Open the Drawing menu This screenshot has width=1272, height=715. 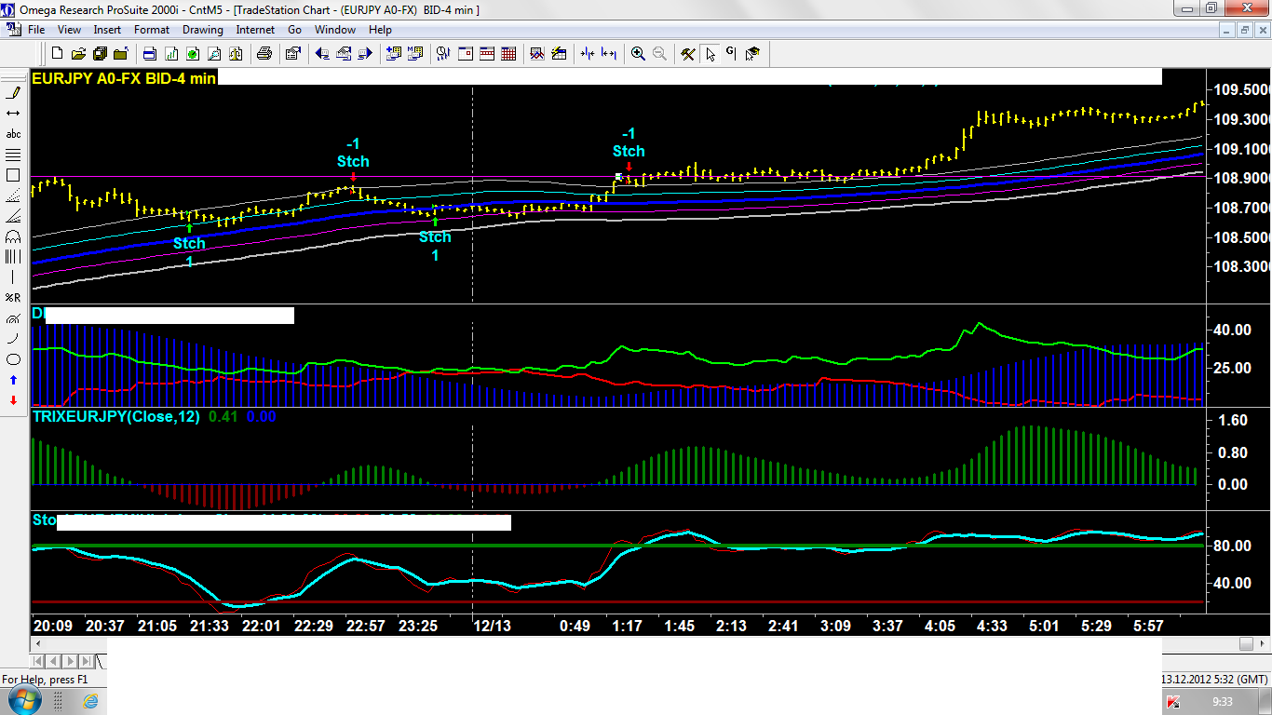[x=202, y=30]
